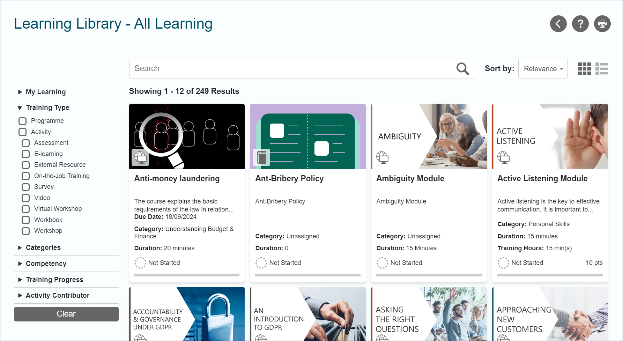This screenshot has width=623, height=341.
Task: Click progress bar on Active Listening card
Action: 550,275
